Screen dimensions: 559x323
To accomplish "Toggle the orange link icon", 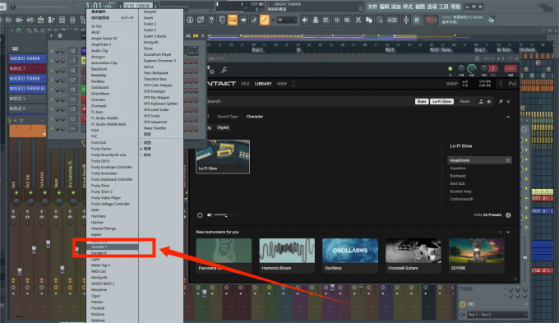I will (x=264, y=20).
